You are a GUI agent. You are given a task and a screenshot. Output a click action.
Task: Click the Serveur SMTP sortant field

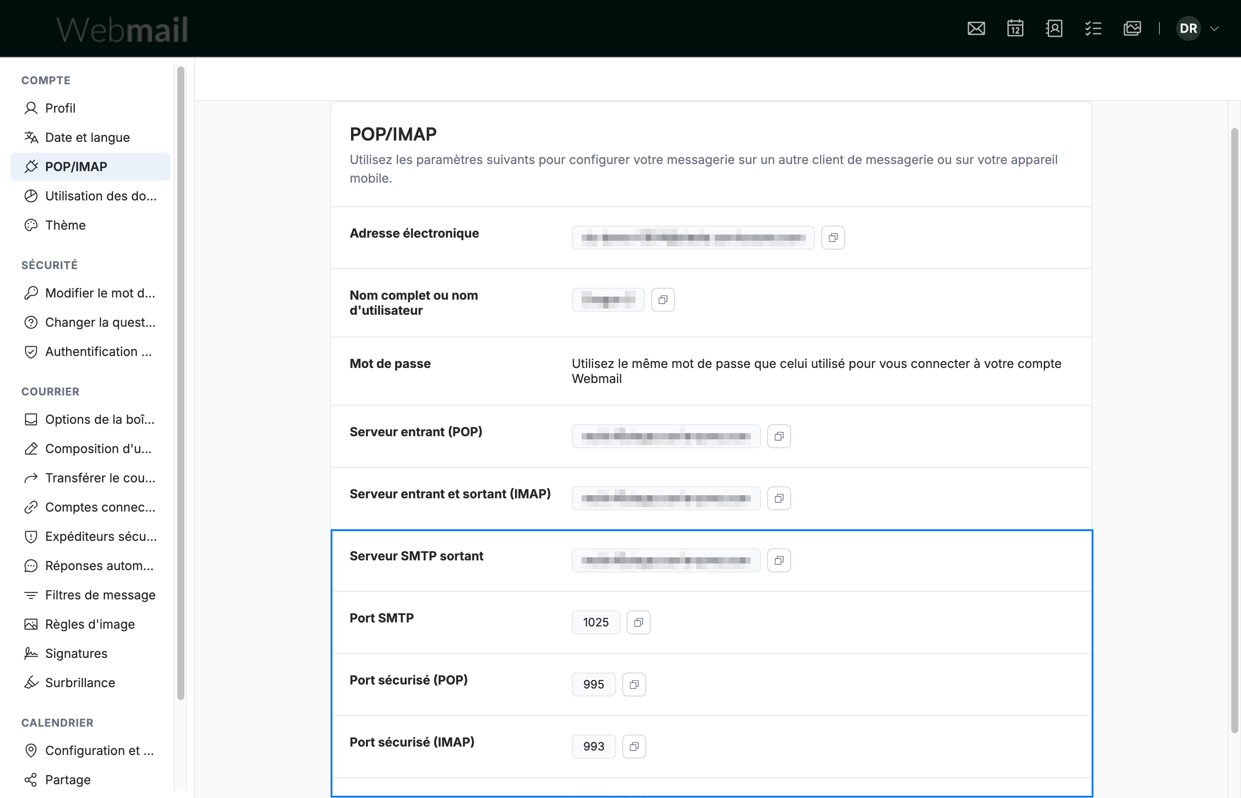tap(666, 561)
